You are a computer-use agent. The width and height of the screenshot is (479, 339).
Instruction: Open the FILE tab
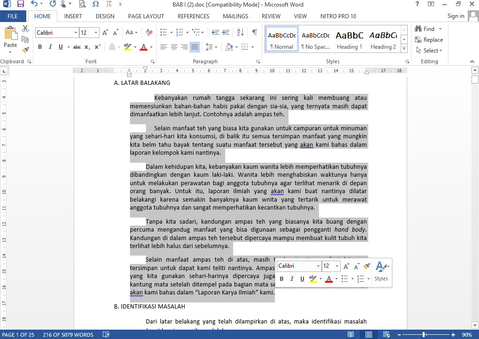[x=13, y=16]
